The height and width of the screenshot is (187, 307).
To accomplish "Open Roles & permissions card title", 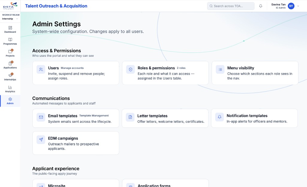I will point(156,68).
